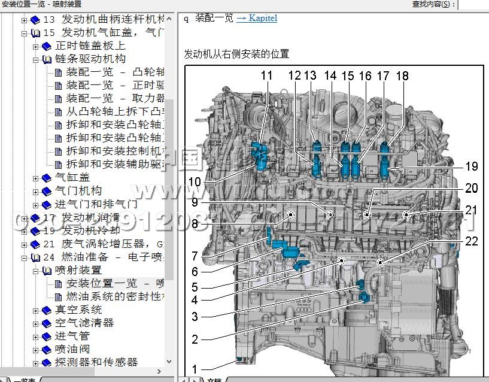Click the page icon of 燃油系统的密封性 document
The image size is (489, 382).
pos(58,296)
